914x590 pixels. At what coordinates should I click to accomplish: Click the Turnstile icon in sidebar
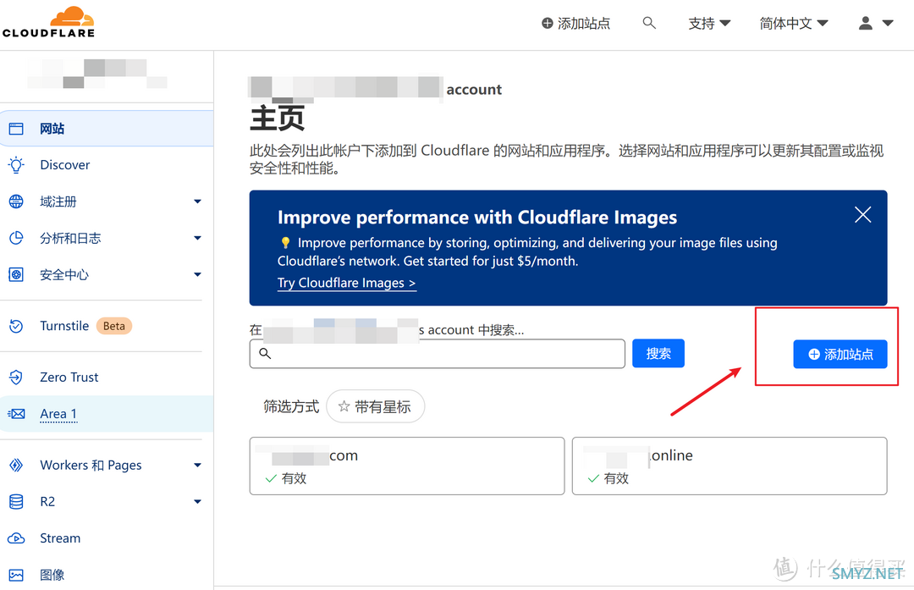click(16, 326)
